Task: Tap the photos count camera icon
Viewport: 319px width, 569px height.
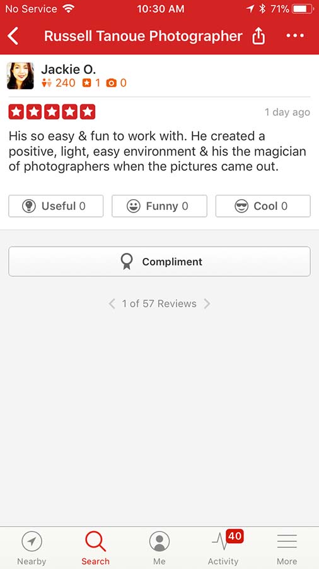Action: 112,83
